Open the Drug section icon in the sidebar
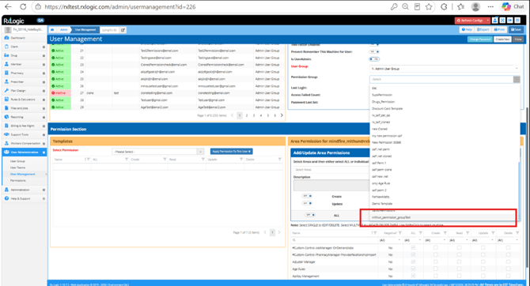Image resolution: width=530 pixels, height=286 pixels. pyautogui.click(x=6, y=55)
